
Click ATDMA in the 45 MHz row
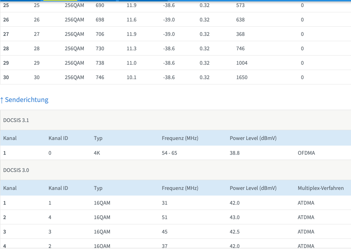(306, 232)
